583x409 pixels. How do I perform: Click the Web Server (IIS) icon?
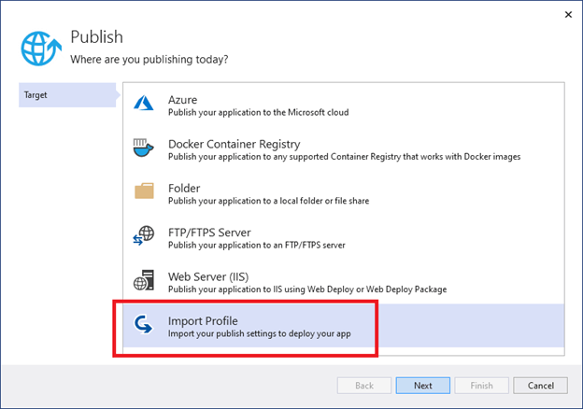(144, 281)
